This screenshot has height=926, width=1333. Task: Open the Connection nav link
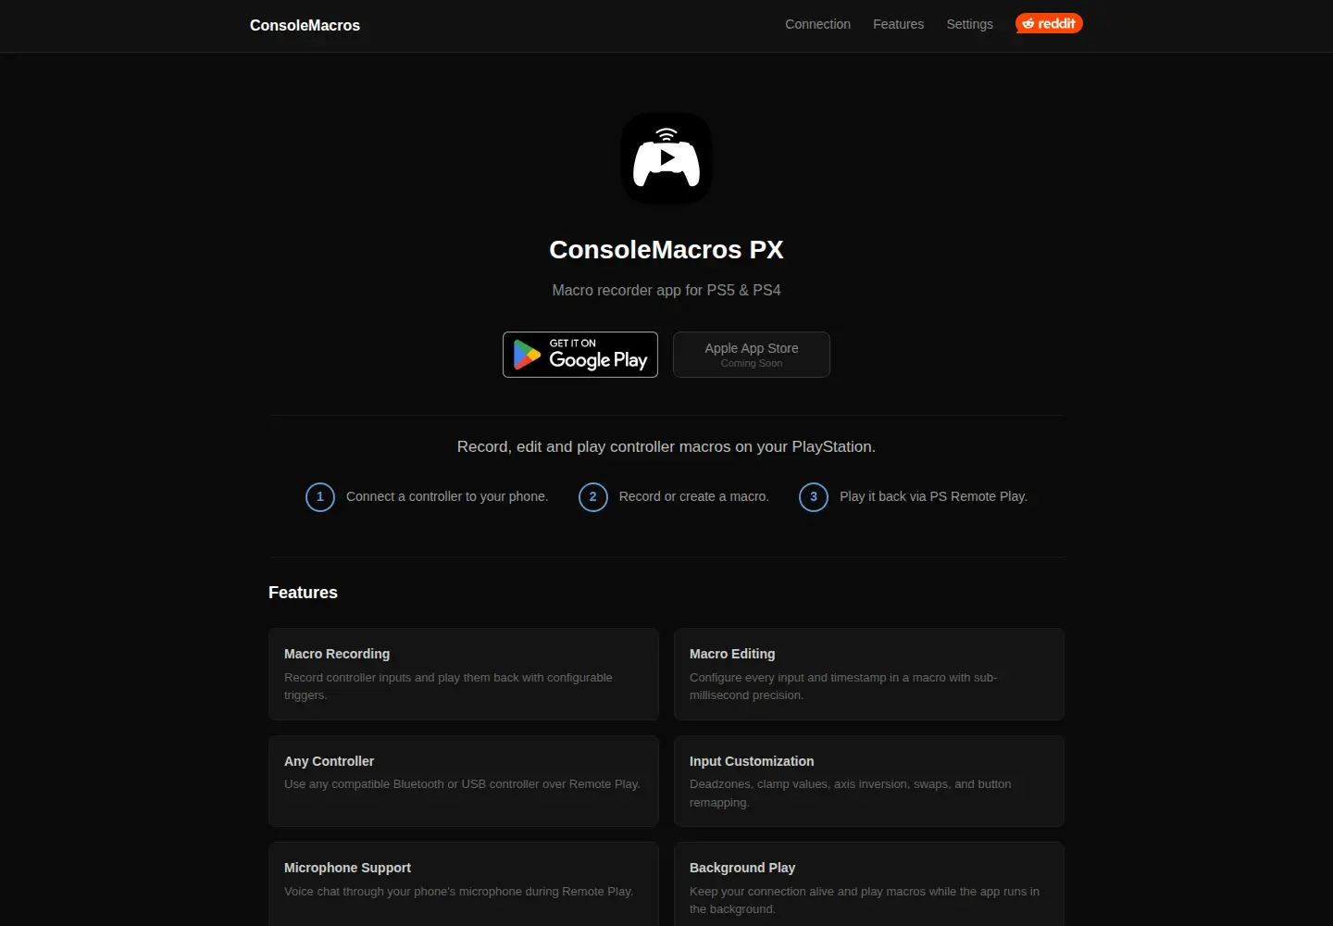pyautogui.click(x=817, y=24)
